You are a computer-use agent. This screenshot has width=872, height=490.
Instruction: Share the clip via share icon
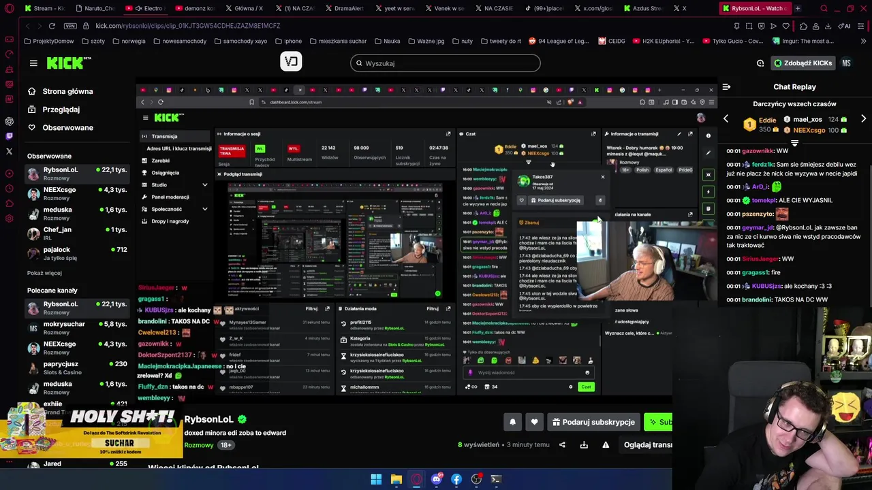point(562,445)
